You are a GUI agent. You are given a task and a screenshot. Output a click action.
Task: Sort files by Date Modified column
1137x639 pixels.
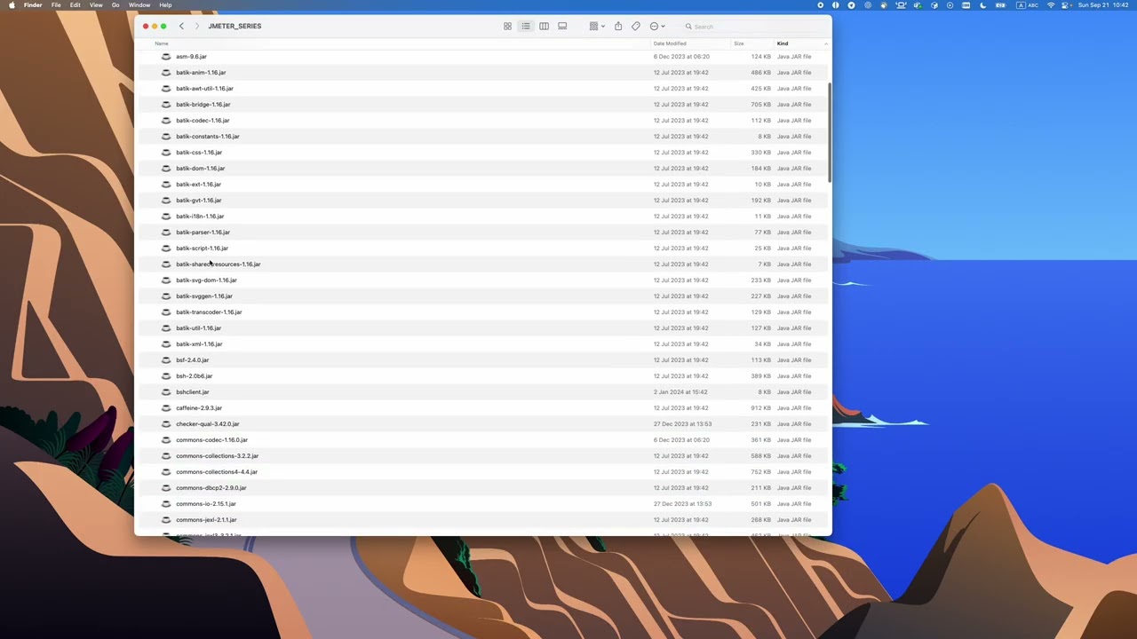670,43
